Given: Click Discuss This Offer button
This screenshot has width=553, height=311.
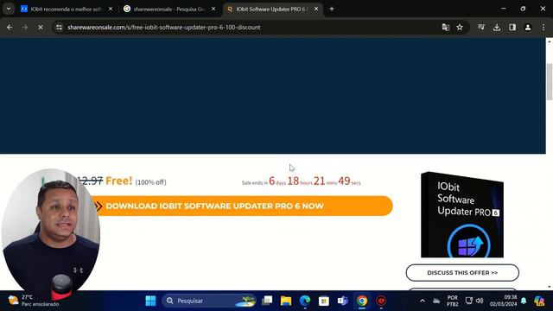Looking at the screenshot, I should (x=462, y=273).
